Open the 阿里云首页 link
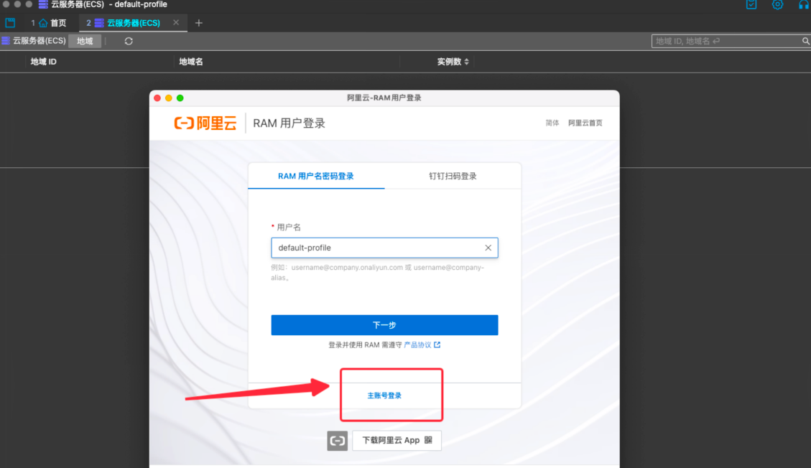Image resolution: width=811 pixels, height=468 pixels. 585,123
